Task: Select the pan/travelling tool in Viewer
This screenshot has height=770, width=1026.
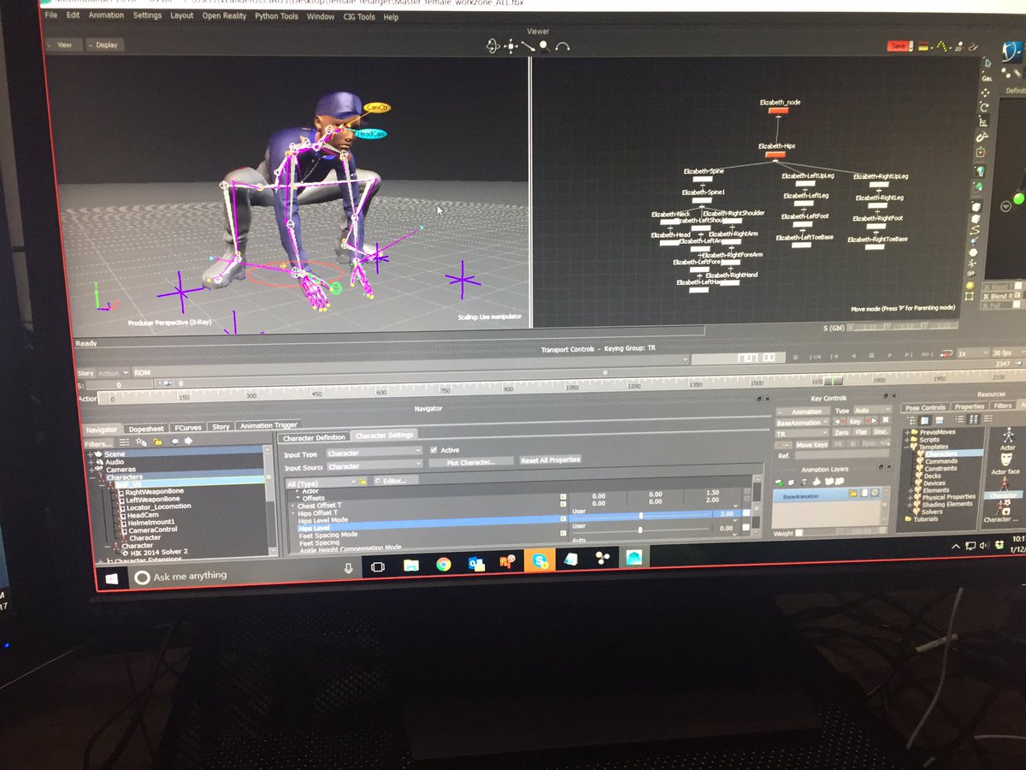Action: [x=510, y=45]
